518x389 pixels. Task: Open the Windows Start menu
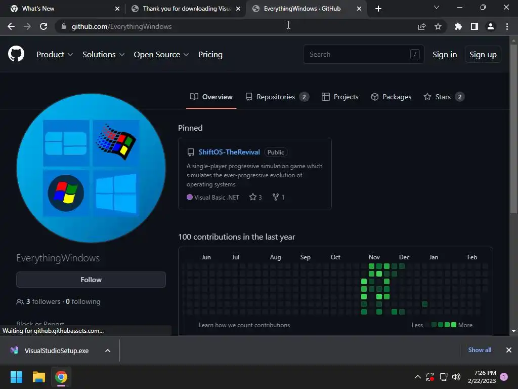point(16,377)
